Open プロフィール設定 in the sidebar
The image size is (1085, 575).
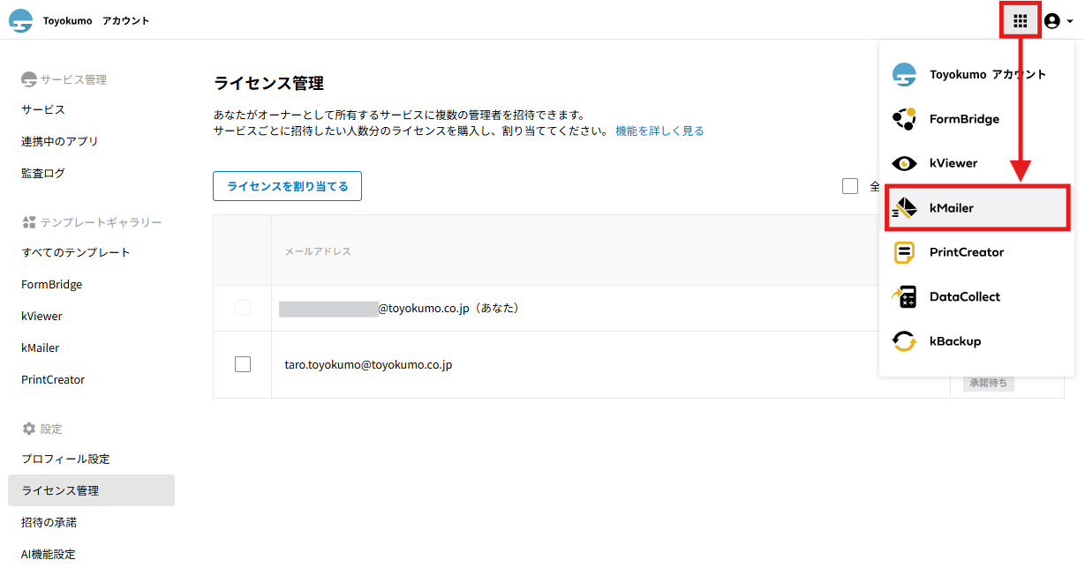pyautogui.click(x=65, y=459)
